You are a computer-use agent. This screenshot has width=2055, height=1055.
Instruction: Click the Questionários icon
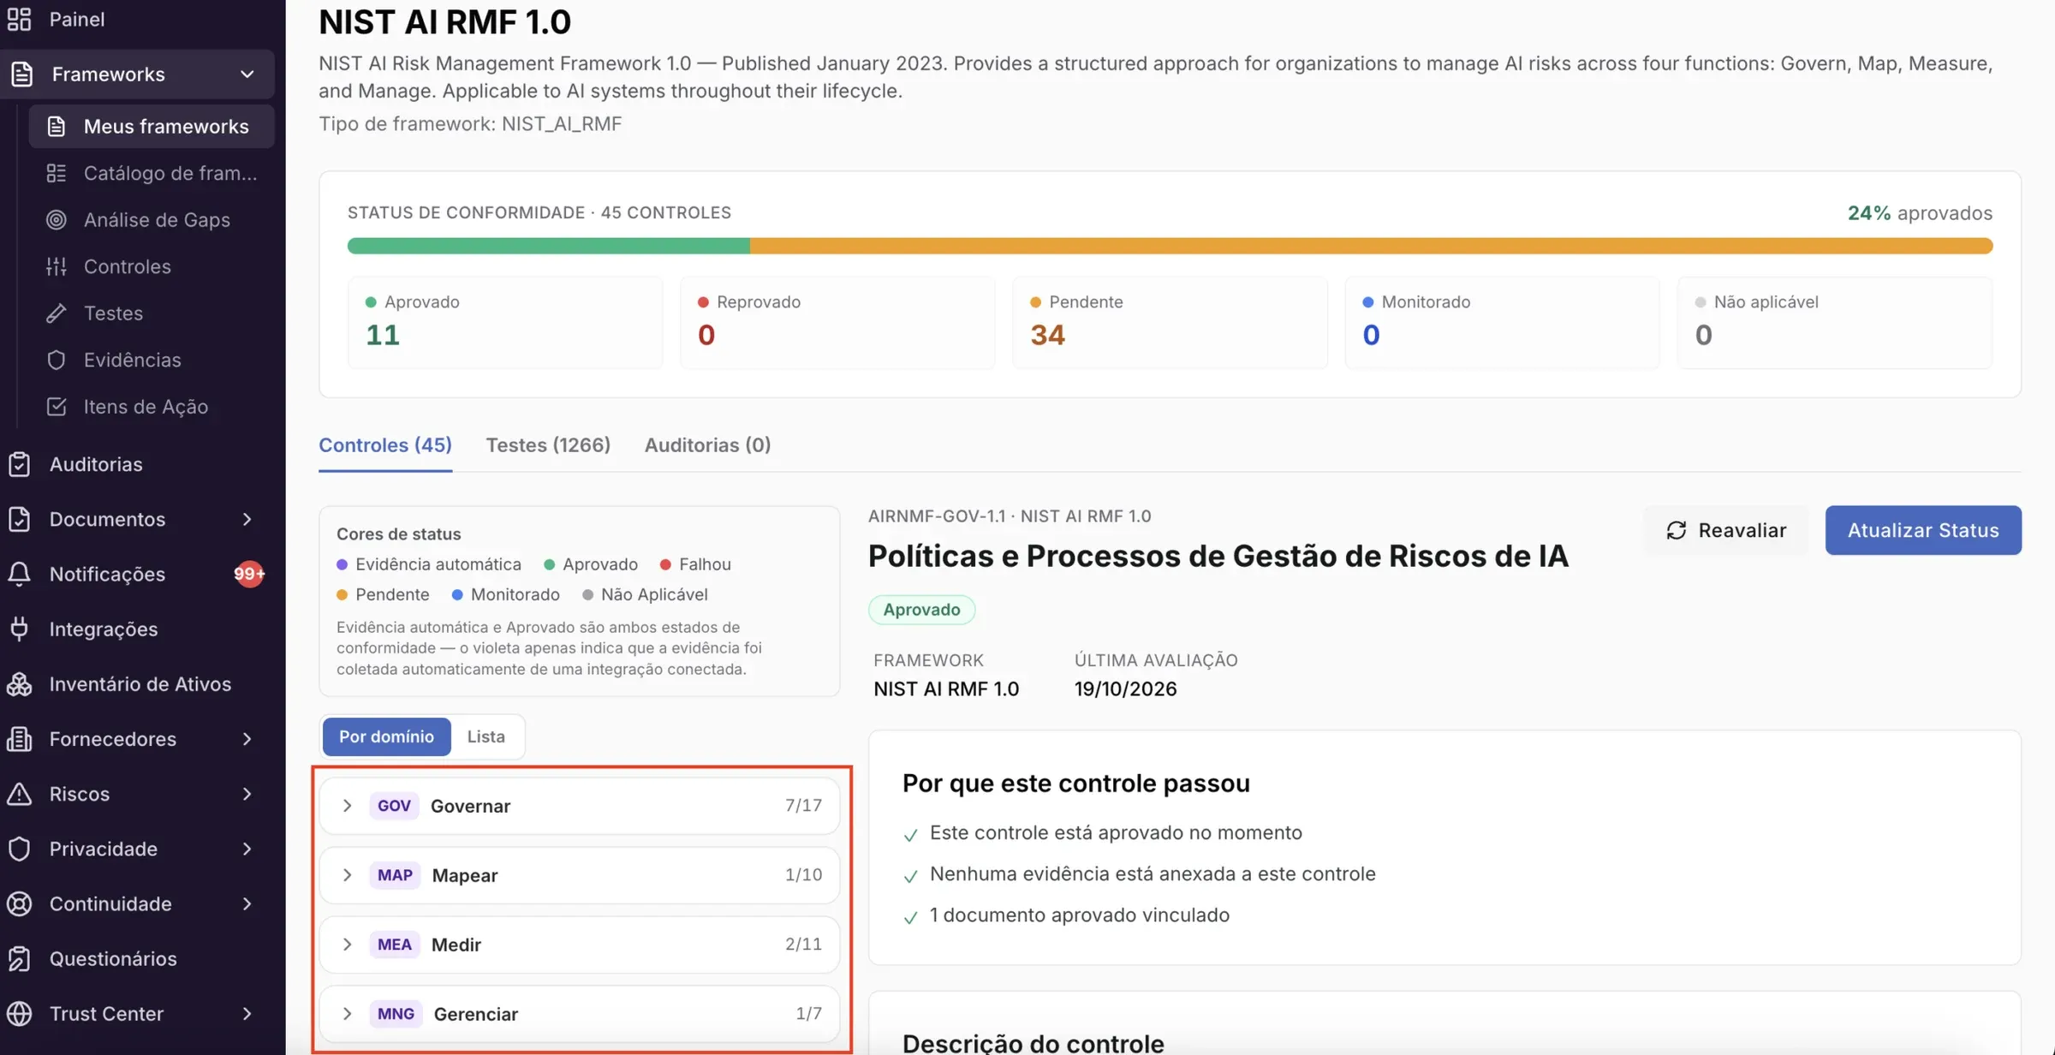(x=19, y=958)
